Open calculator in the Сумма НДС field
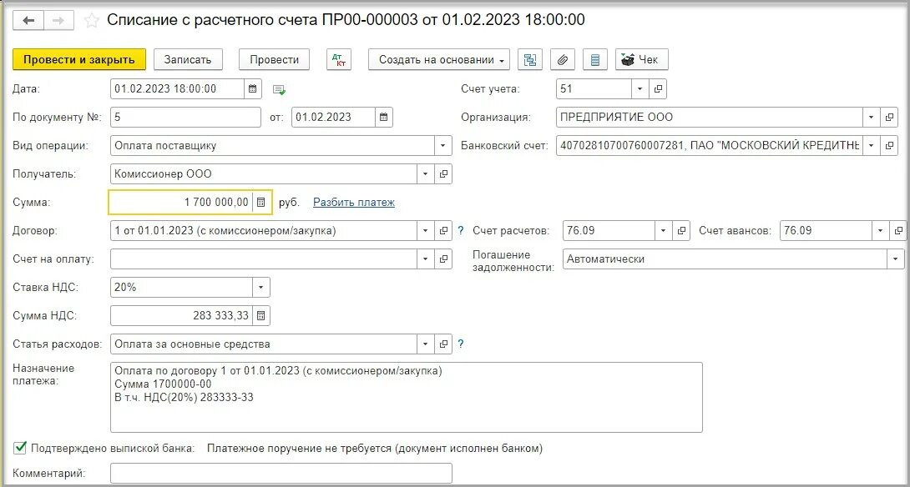Screen dimensions: 910x487 [x=259, y=315]
